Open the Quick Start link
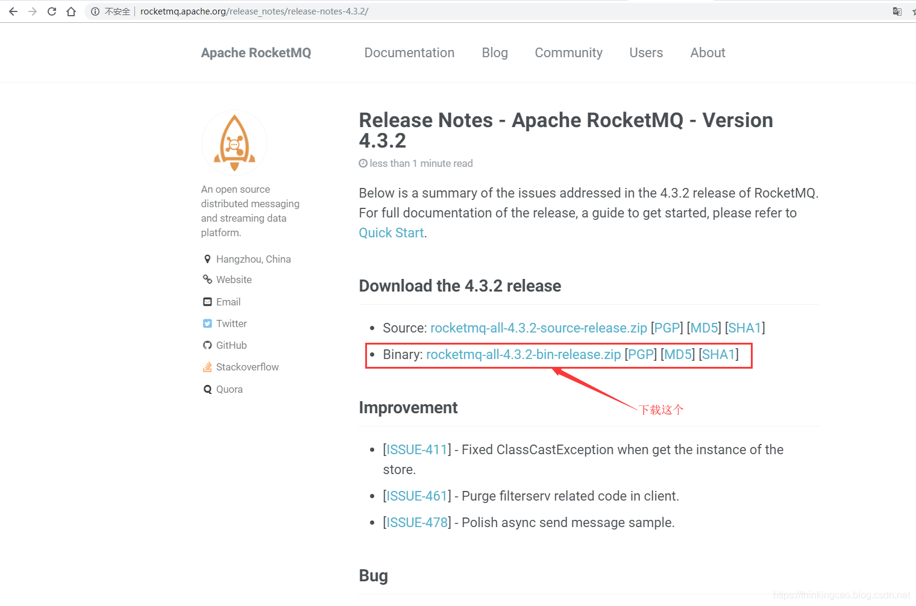 [x=391, y=233]
